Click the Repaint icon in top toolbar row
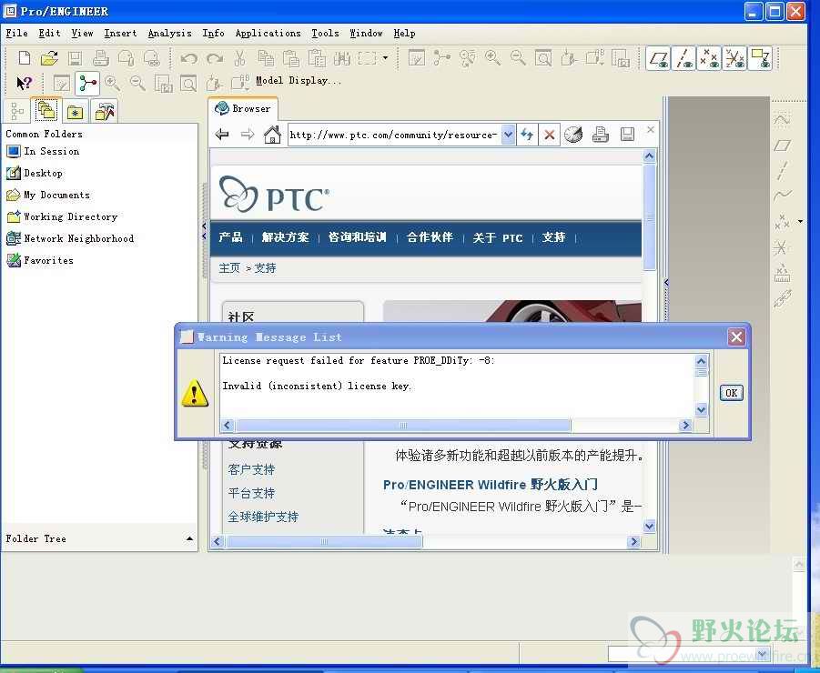Viewport: 820px width, 673px height. (x=416, y=58)
